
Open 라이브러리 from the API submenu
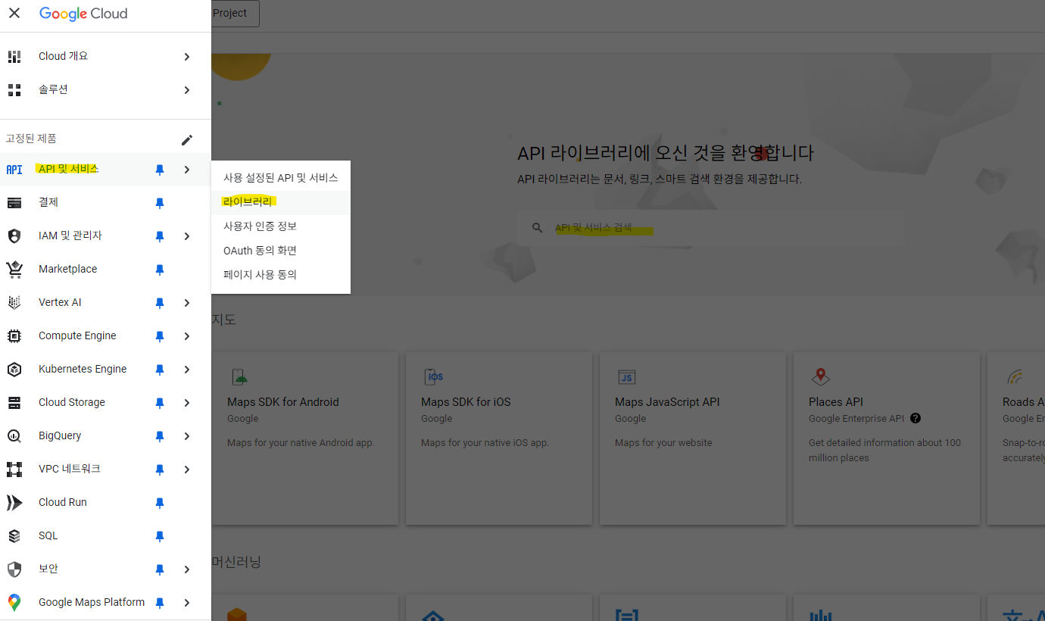[x=281, y=202]
